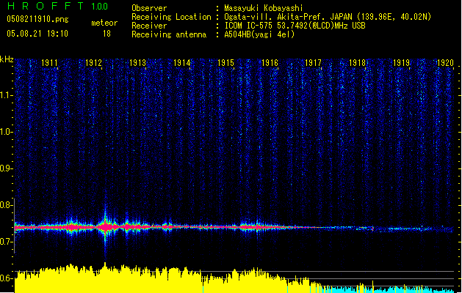
Task: Click the 0.8 kHz axis label
Action: click(6, 205)
